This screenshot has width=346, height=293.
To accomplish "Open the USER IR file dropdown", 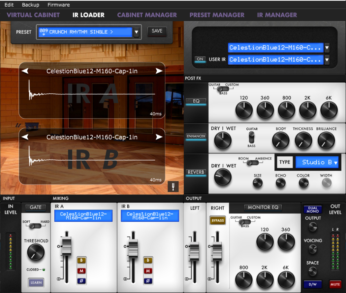I will (x=327, y=59).
